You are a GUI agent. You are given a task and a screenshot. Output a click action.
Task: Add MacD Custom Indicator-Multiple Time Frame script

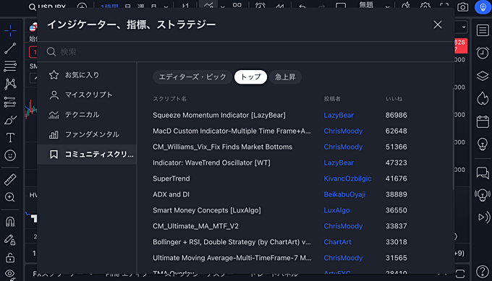(x=232, y=131)
